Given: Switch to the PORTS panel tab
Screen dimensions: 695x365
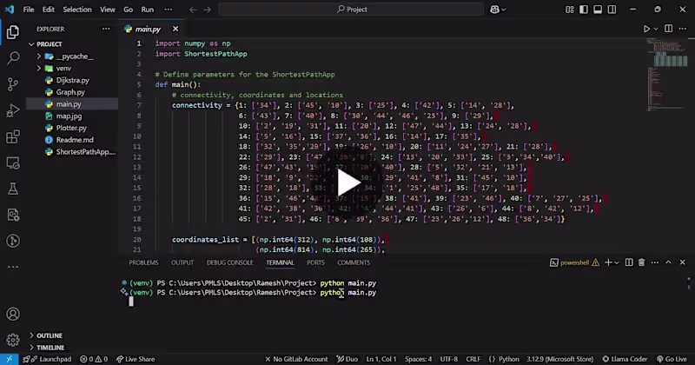Looking at the screenshot, I should (315, 262).
